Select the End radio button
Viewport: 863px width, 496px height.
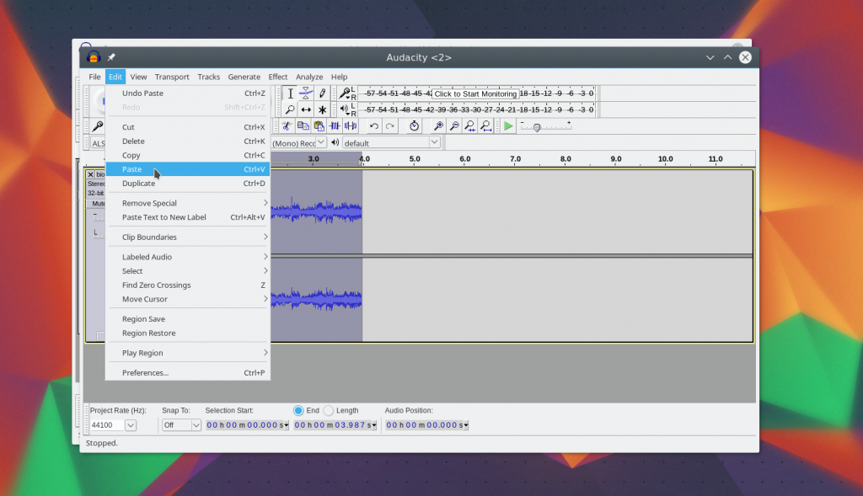point(298,410)
